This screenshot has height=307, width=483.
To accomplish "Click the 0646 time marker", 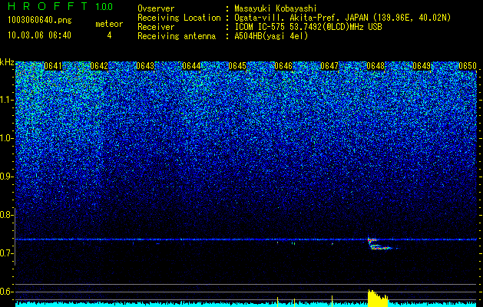I will [283, 66].
